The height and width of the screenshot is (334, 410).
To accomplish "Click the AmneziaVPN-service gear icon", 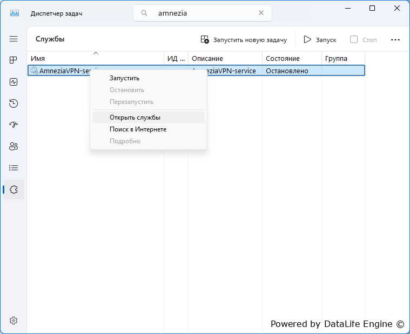I will 34,71.
